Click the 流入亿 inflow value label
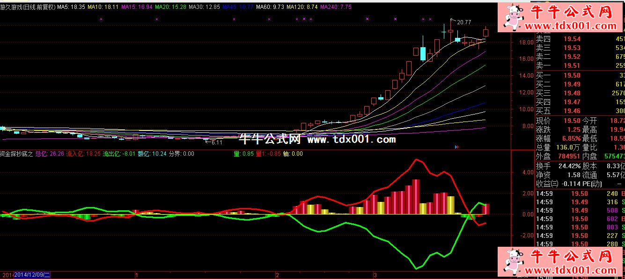The height and width of the screenshot is (279, 625). (x=83, y=153)
